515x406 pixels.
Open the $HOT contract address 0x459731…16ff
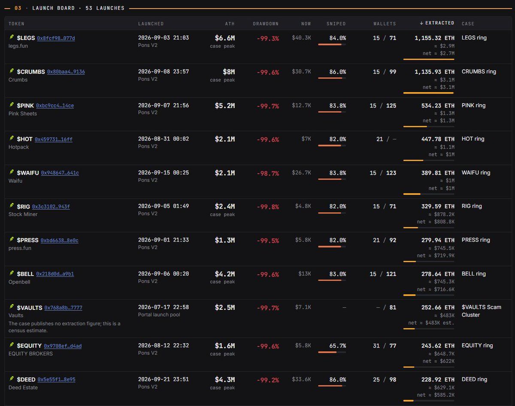pos(54,139)
